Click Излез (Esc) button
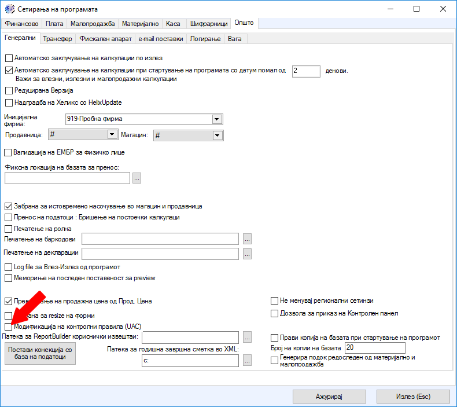This screenshot has height=407, width=457. (413, 397)
